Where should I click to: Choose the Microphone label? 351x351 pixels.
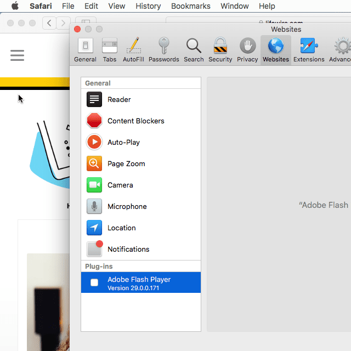point(127,206)
